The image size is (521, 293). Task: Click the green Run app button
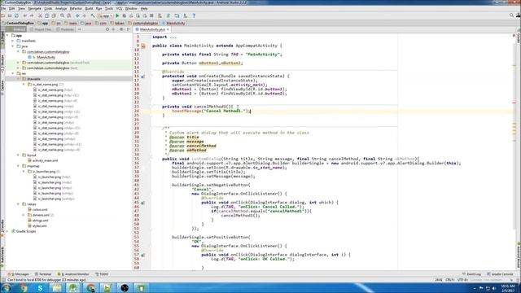pyautogui.click(x=117, y=15)
